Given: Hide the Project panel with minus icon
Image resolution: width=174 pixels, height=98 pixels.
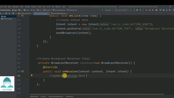Looking at the screenshot, I should click(x=16, y=13).
